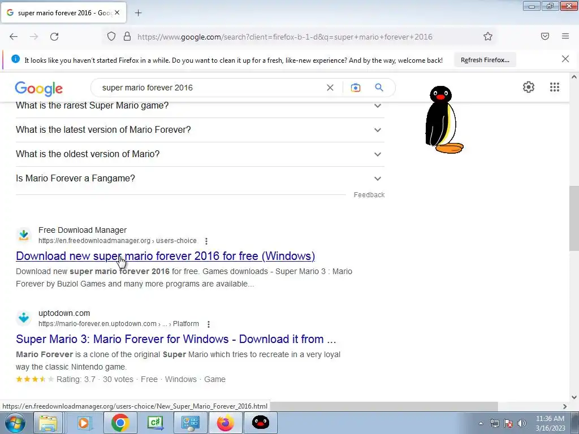Open uptodown.com result options dots

click(209, 324)
